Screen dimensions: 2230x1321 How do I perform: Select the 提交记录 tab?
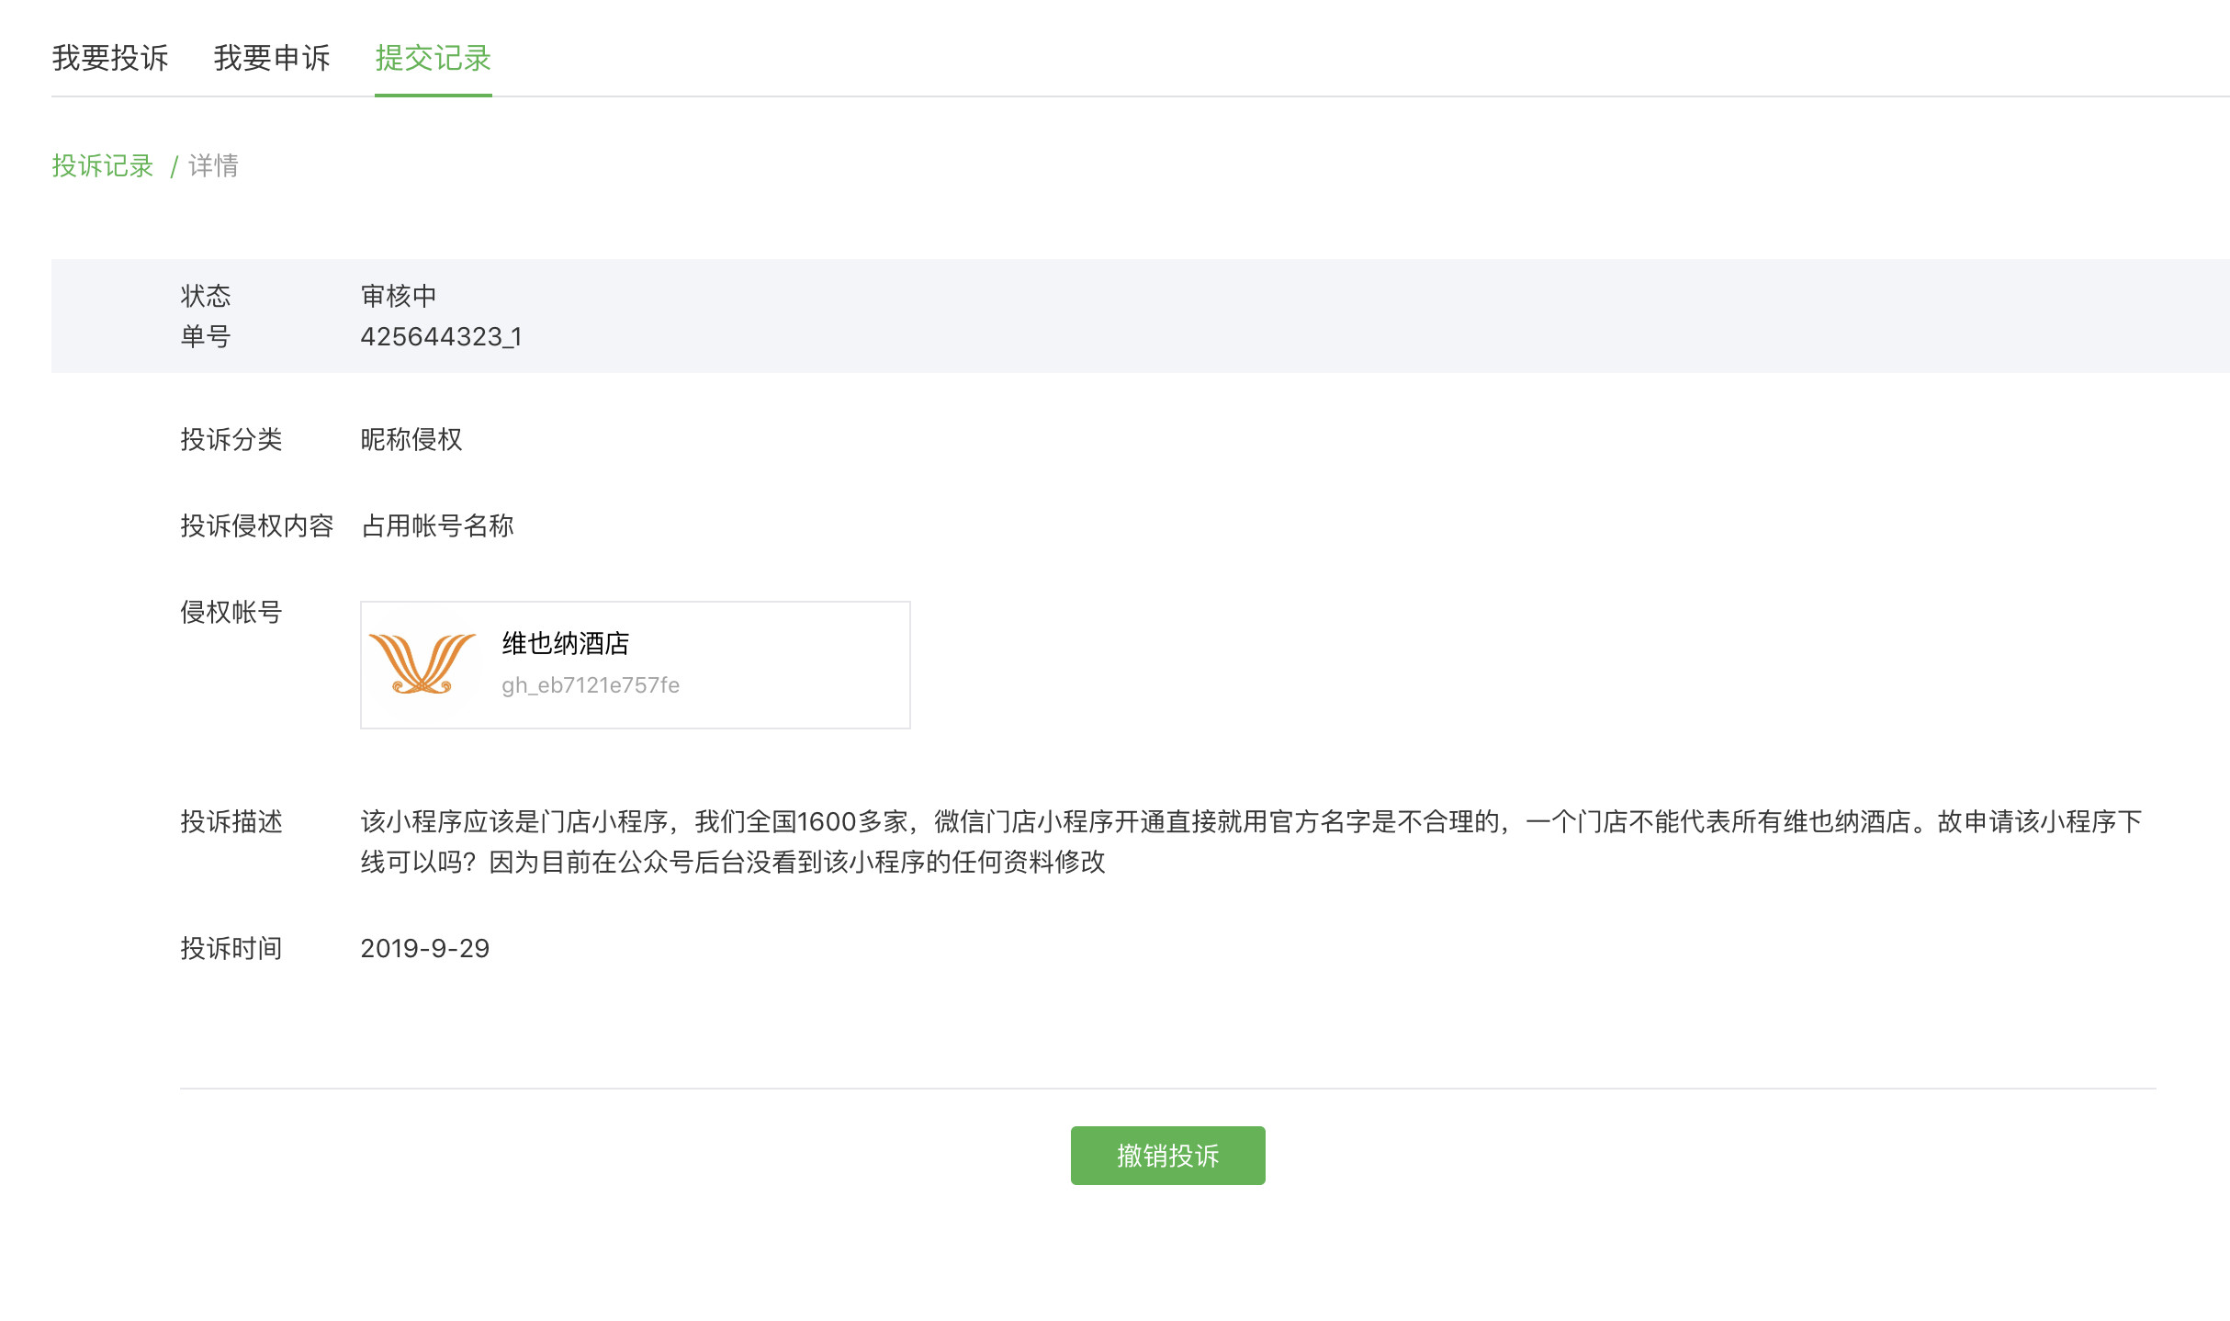pos(434,58)
